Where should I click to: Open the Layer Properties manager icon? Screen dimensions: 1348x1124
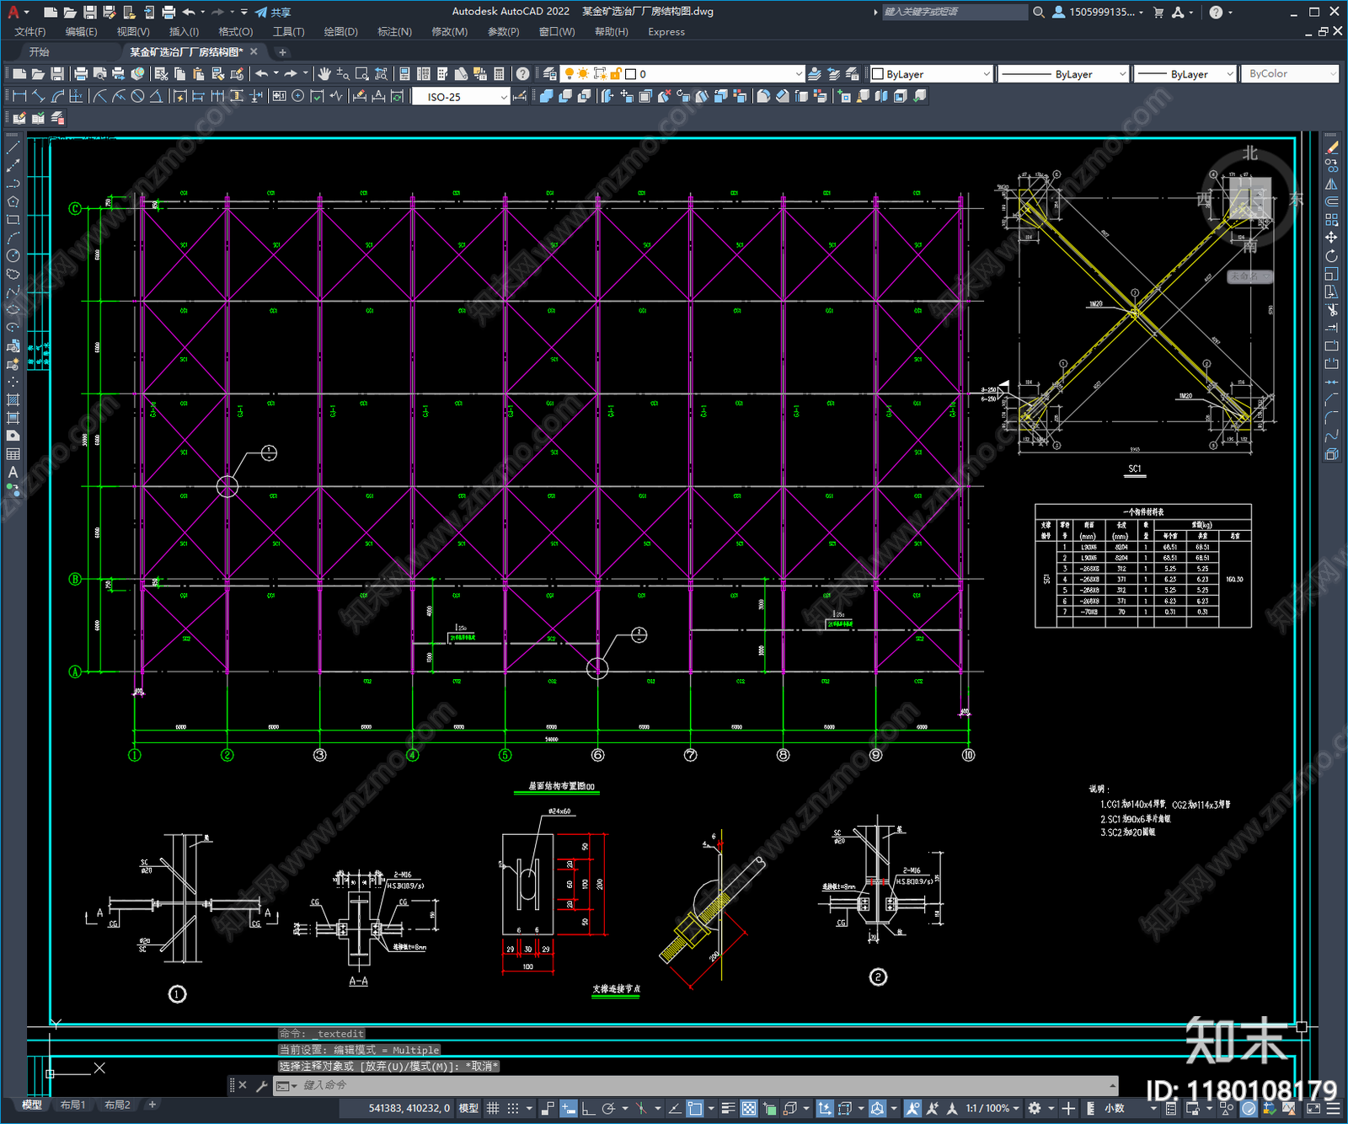tap(550, 74)
